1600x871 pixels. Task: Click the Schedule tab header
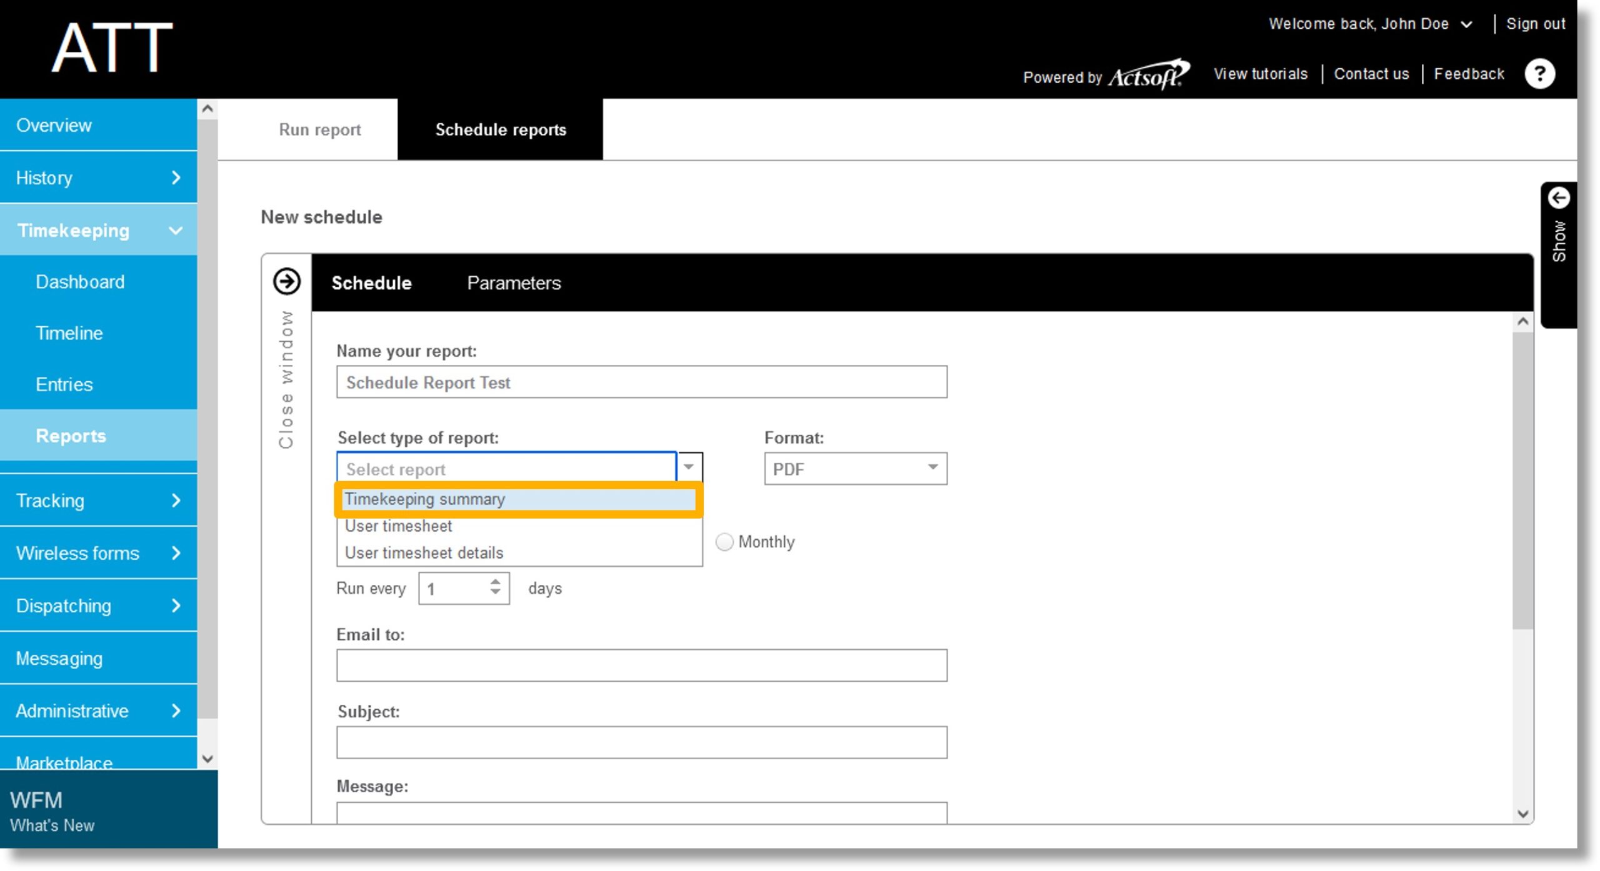371,283
